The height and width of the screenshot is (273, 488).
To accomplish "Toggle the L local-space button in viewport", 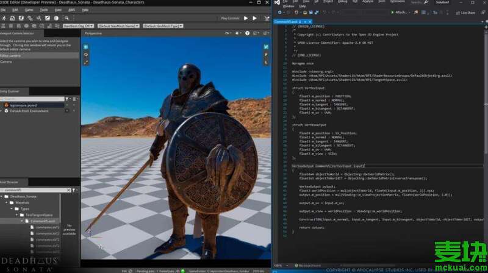I will pyautogui.click(x=266, y=62).
